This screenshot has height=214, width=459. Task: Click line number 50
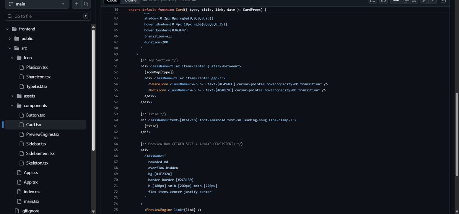pos(116,60)
